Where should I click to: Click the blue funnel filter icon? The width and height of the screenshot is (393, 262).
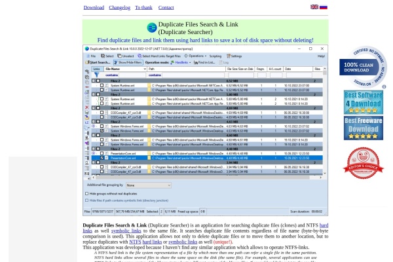96,75
